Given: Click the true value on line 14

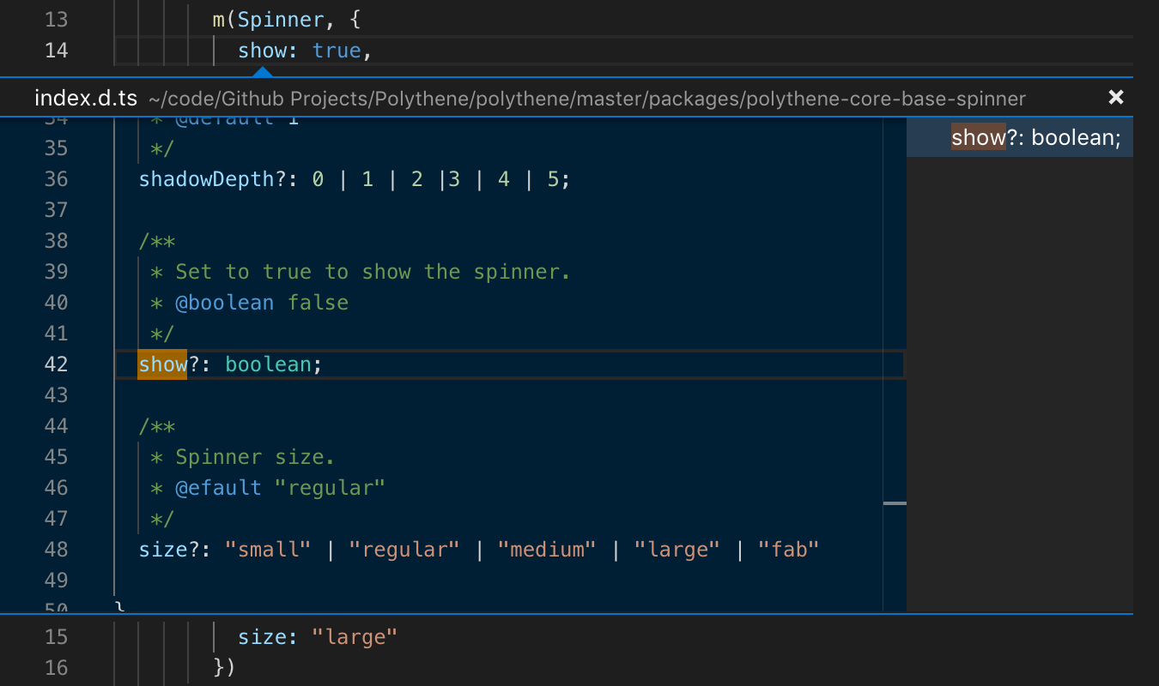Looking at the screenshot, I should coord(337,50).
